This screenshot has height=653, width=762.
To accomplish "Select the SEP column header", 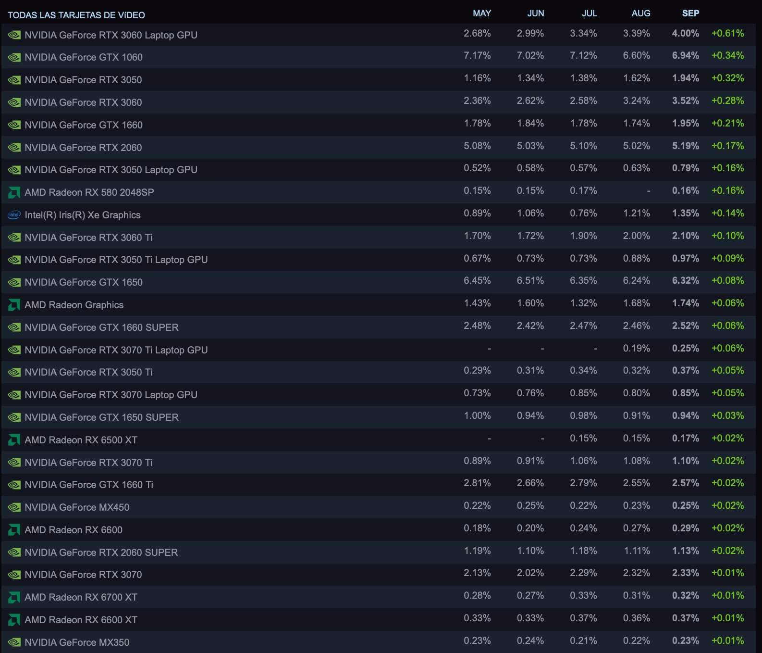I will 690,13.
